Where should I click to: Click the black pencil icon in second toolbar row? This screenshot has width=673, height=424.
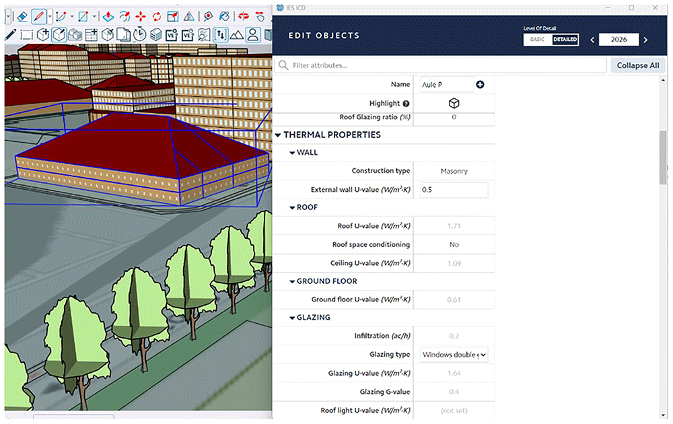pos(10,35)
